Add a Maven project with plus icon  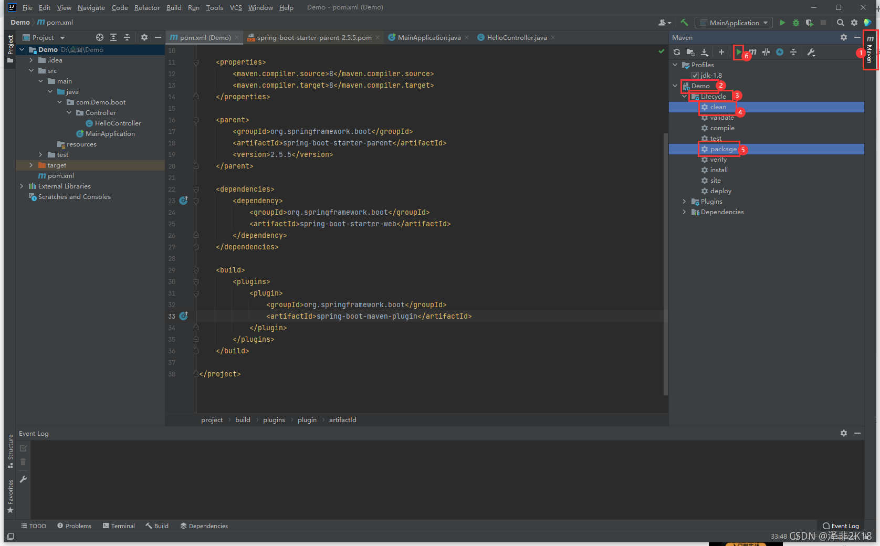coord(721,52)
